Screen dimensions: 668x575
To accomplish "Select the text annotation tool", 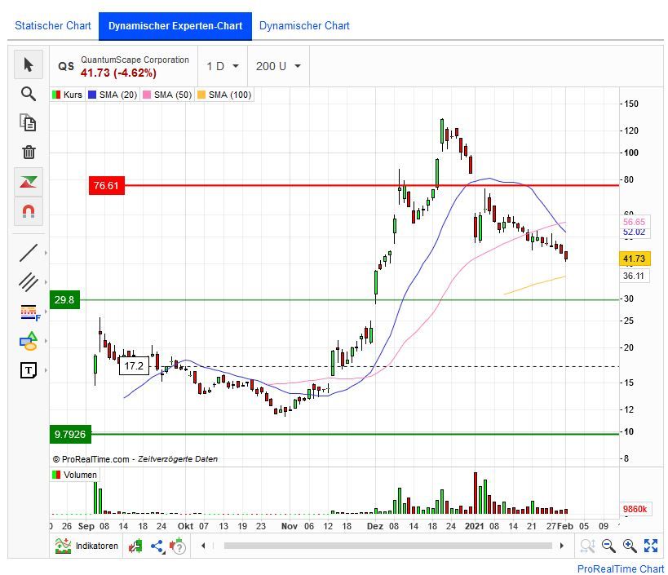I will point(29,370).
